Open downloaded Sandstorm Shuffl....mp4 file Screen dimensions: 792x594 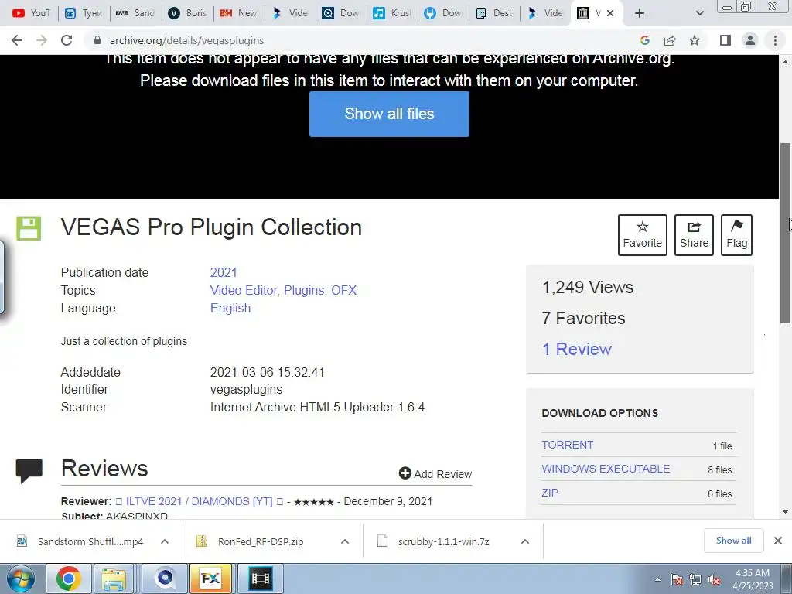[x=80, y=541]
